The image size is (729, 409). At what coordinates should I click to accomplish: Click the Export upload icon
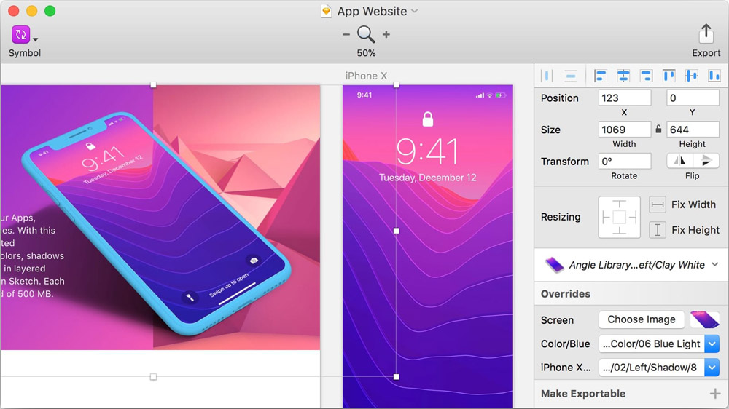pos(706,34)
